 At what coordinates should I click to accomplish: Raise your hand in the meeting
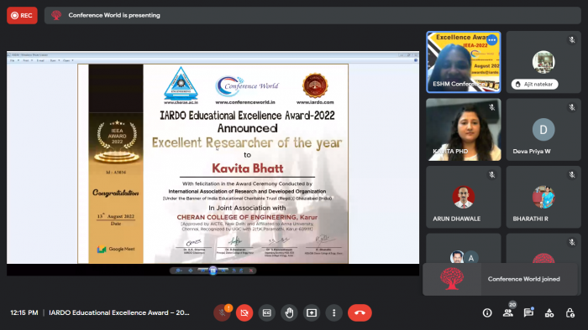click(x=289, y=312)
